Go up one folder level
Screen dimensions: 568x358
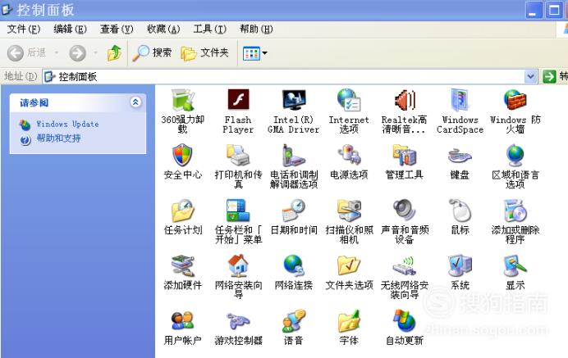click(x=114, y=53)
